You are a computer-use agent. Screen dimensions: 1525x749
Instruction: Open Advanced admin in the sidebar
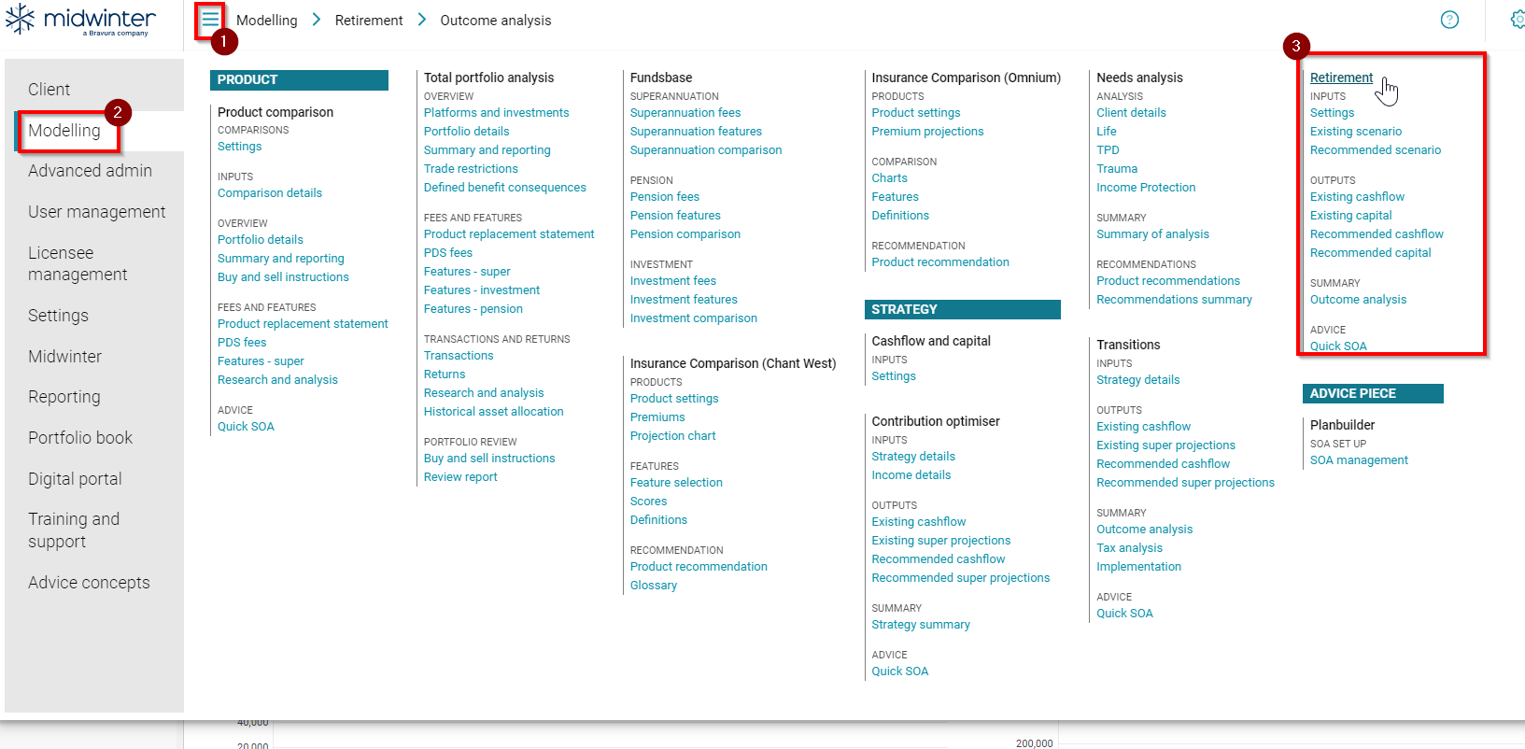90,171
